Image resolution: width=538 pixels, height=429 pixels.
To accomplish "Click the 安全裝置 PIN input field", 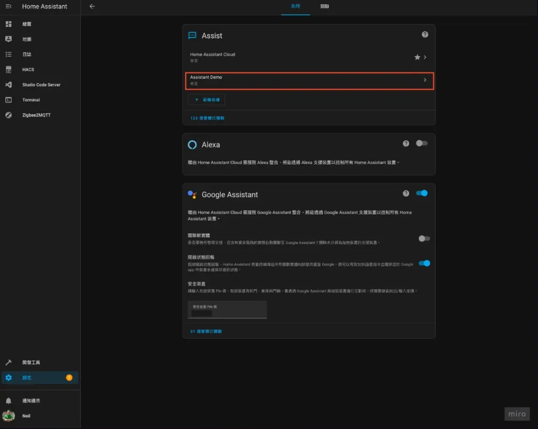I will point(227,310).
